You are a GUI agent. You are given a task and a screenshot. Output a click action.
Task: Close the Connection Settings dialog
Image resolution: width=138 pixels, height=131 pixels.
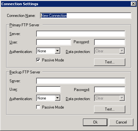[x=133, y=4]
